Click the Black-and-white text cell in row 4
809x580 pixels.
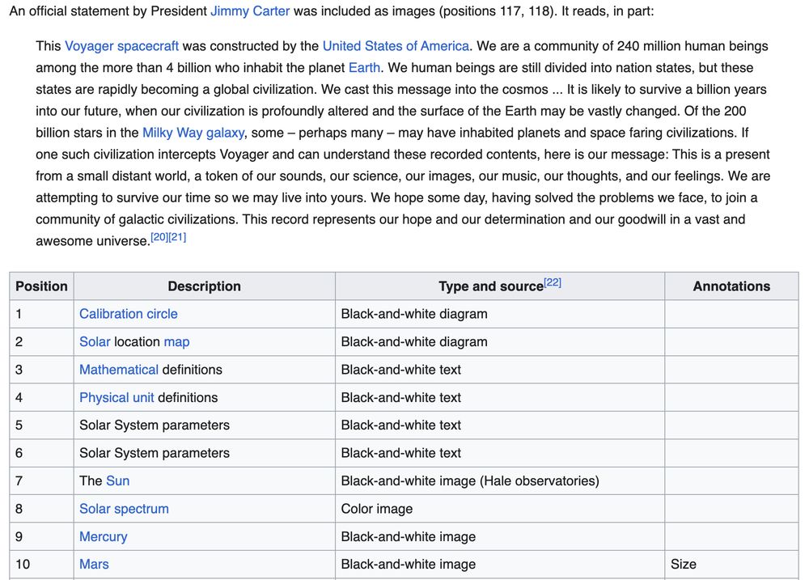[499, 397]
